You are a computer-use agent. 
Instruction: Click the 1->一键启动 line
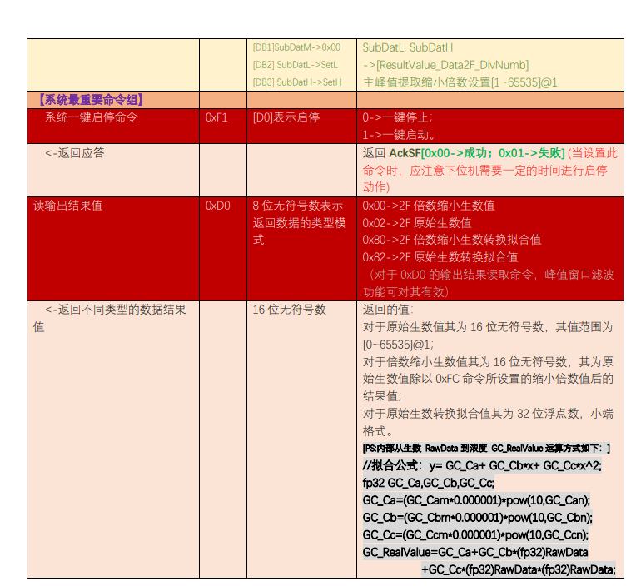coord(400,135)
